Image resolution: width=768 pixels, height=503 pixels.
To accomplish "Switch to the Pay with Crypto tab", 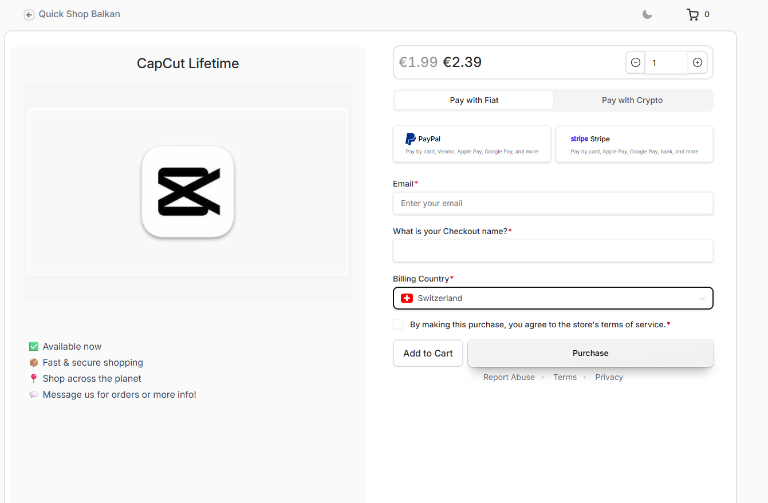I will (632, 100).
